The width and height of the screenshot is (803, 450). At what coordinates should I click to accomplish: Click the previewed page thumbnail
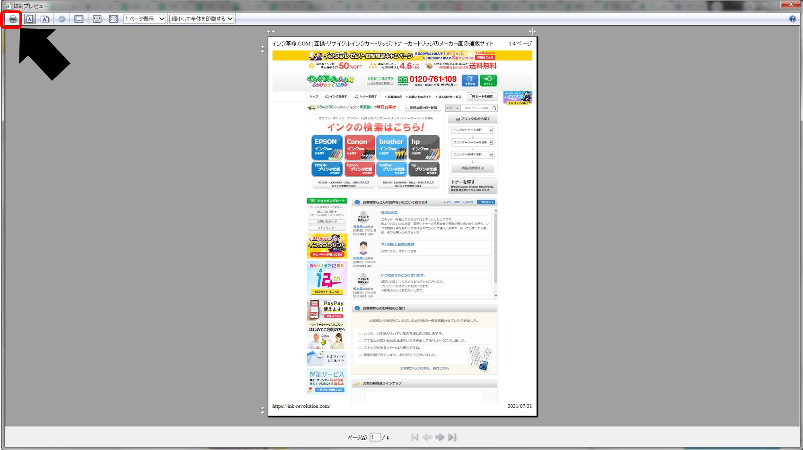(x=403, y=227)
